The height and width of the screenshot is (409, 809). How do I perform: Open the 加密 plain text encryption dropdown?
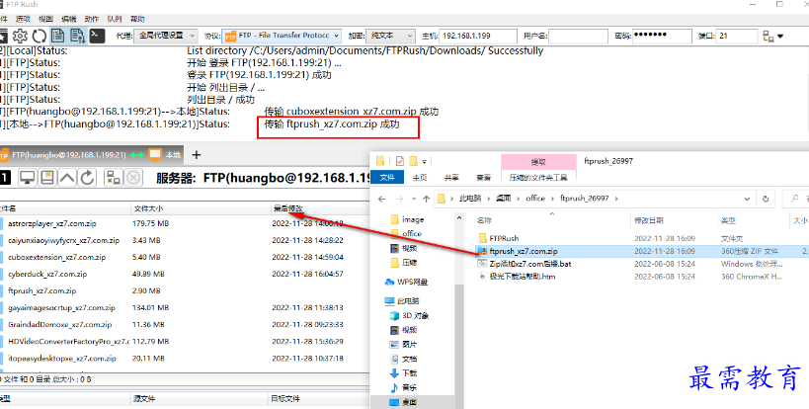(x=390, y=37)
